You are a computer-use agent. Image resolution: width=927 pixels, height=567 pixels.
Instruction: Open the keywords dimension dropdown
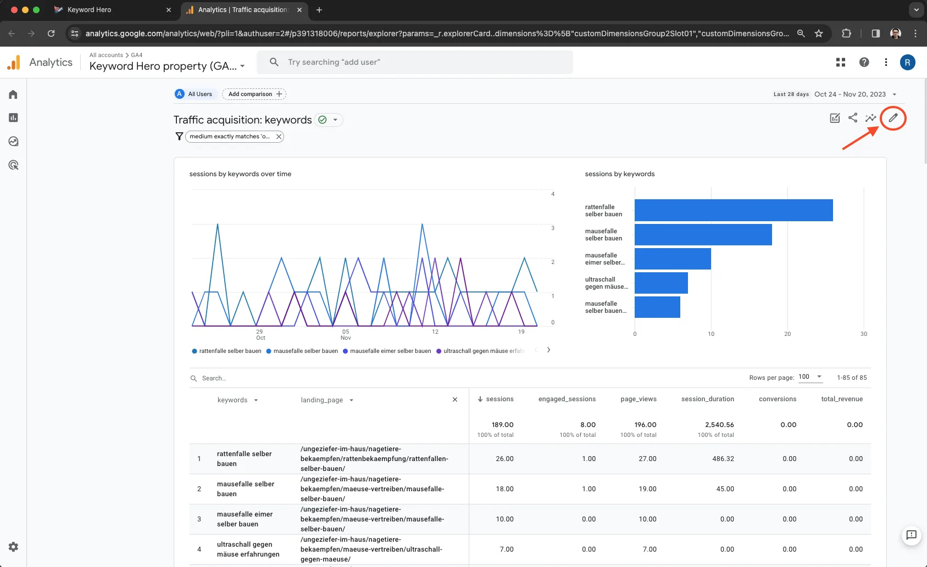(x=238, y=400)
